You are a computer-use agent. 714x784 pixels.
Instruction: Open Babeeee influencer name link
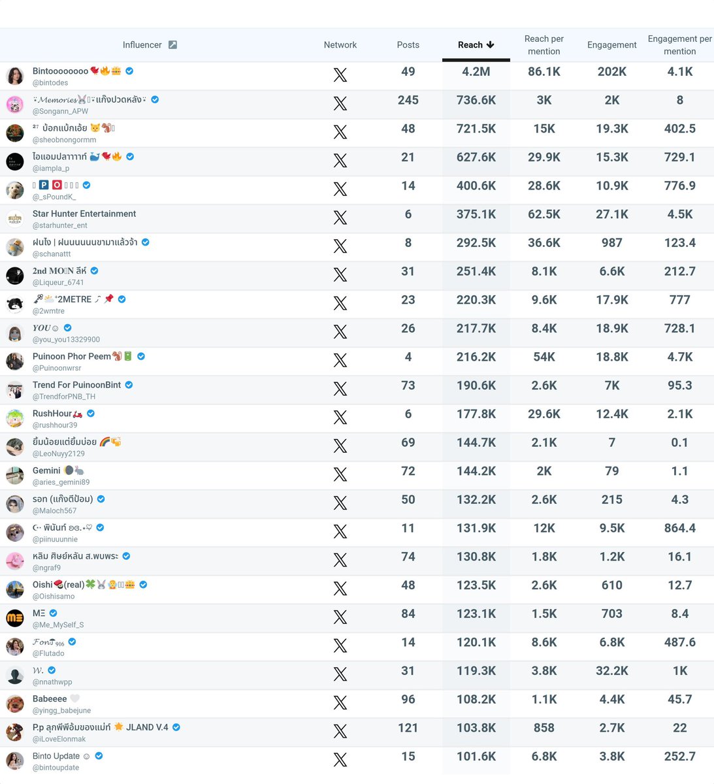pos(50,699)
